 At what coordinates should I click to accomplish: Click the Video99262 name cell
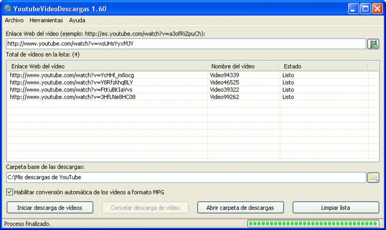224,97
